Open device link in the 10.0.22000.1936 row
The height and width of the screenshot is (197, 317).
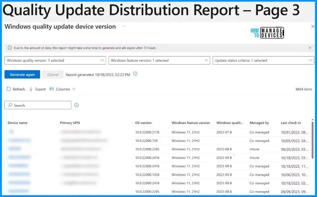pyautogui.click(x=19, y=174)
